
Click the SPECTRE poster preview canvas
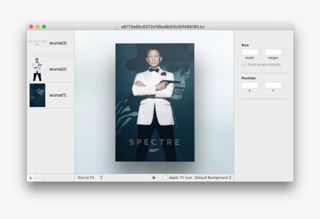click(x=154, y=102)
